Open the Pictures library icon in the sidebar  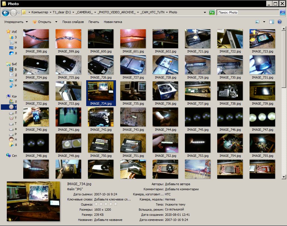[11, 80]
